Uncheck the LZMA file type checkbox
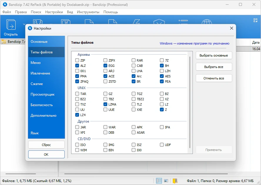 pos(106,104)
